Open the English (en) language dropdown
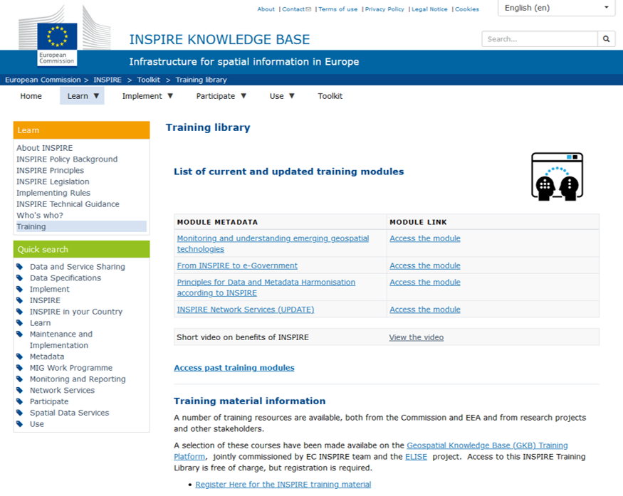Image resolution: width=623 pixels, height=496 pixels. coord(556,8)
